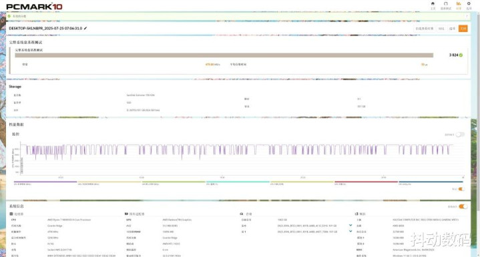The width and height of the screenshot is (480, 257).
Task: Open the Home tab with house icon
Action: (x=433, y=5)
